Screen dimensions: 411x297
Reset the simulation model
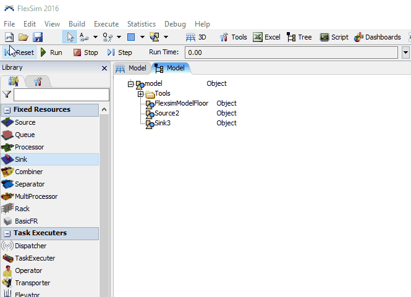click(x=19, y=52)
